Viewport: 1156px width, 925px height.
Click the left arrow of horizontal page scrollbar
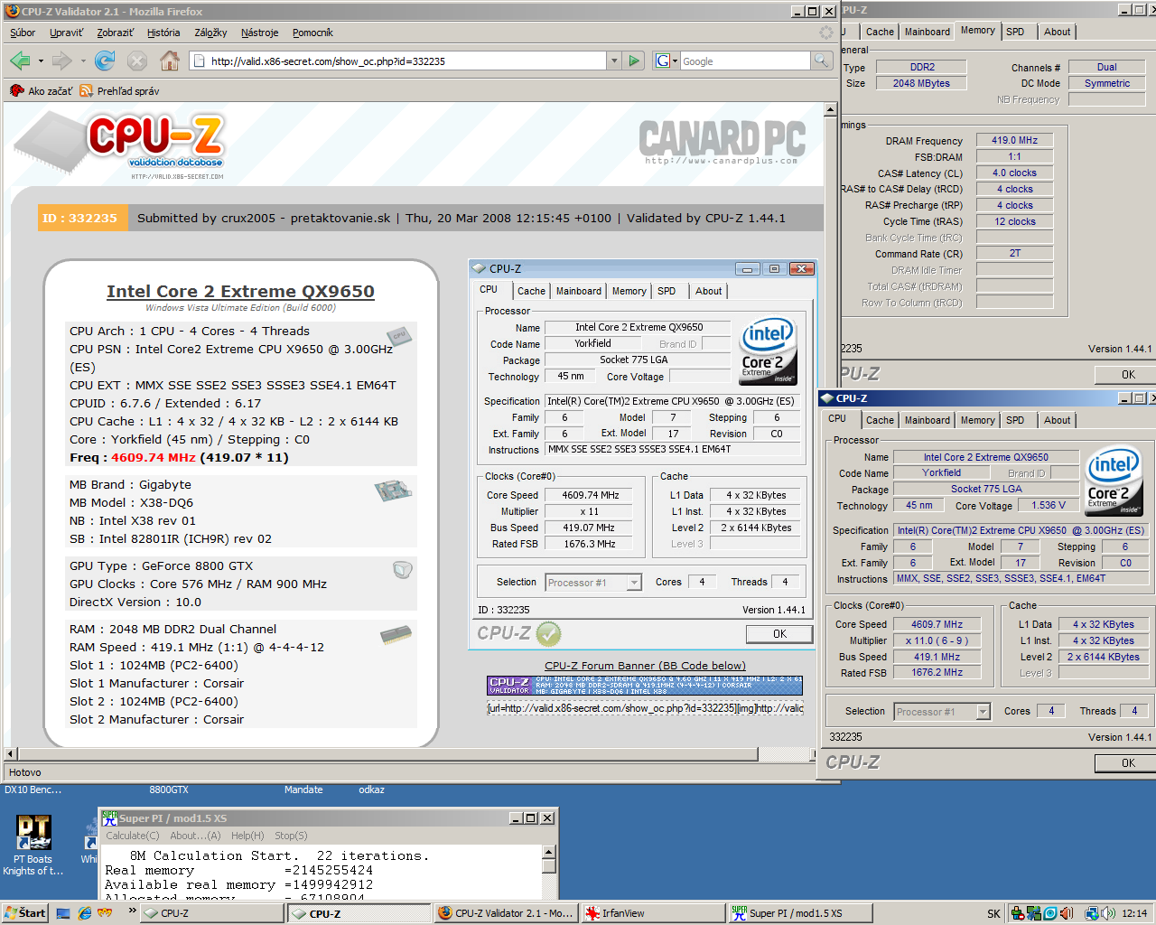tap(11, 753)
